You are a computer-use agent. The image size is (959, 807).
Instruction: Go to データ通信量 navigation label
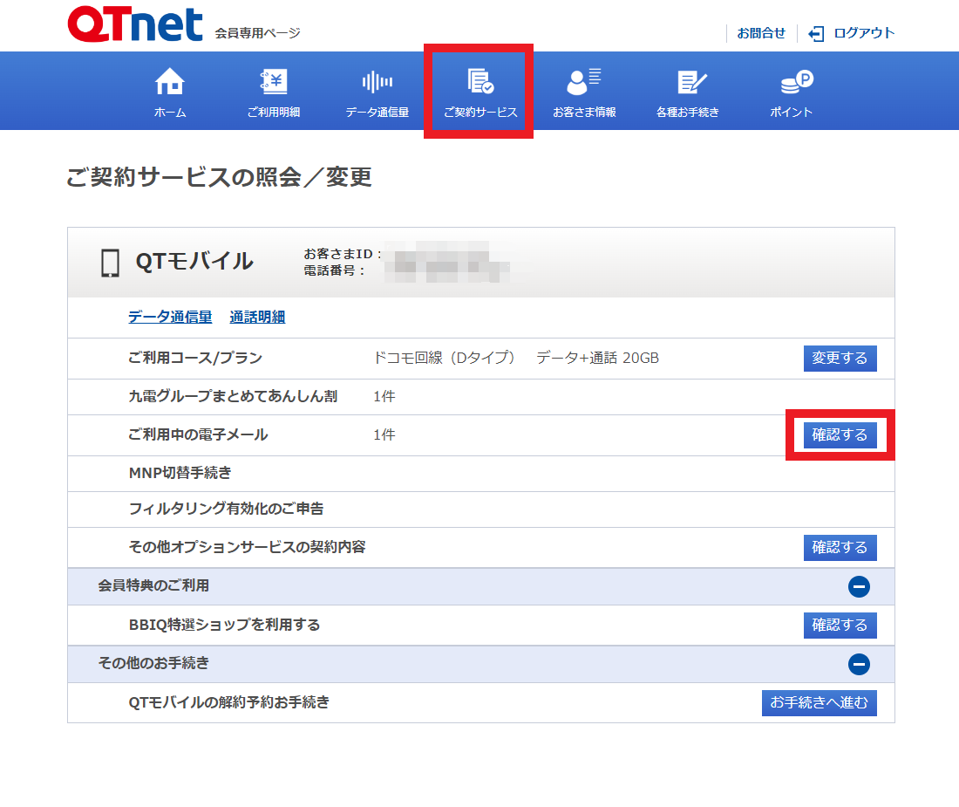point(377,113)
